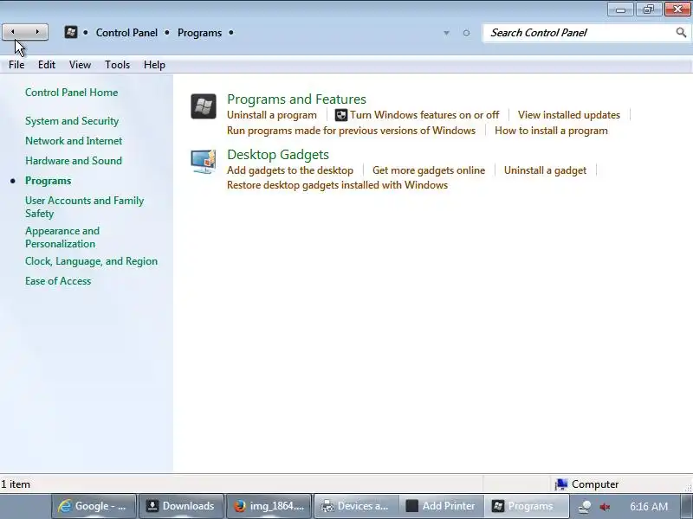Click Uninstall a program
The width and height of the screenshot is (693, 519).
coord(272,115)
